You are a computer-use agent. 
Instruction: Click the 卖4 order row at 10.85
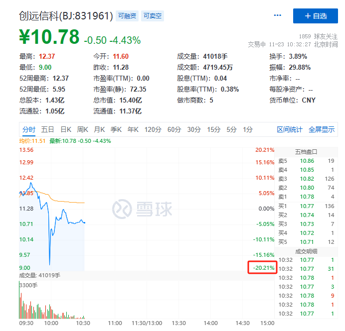point(306,170)
